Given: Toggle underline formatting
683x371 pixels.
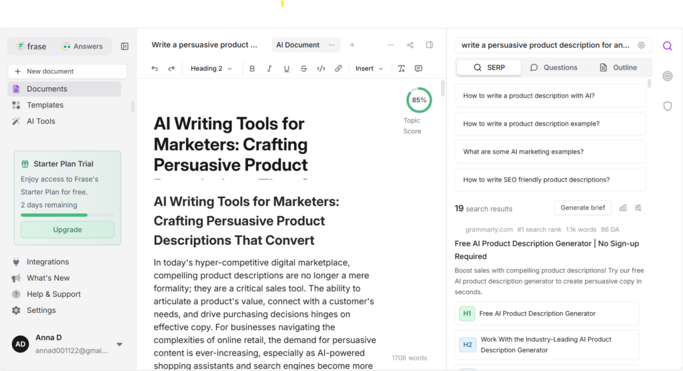Looking at the screenshot, I should tap(286, 69).
